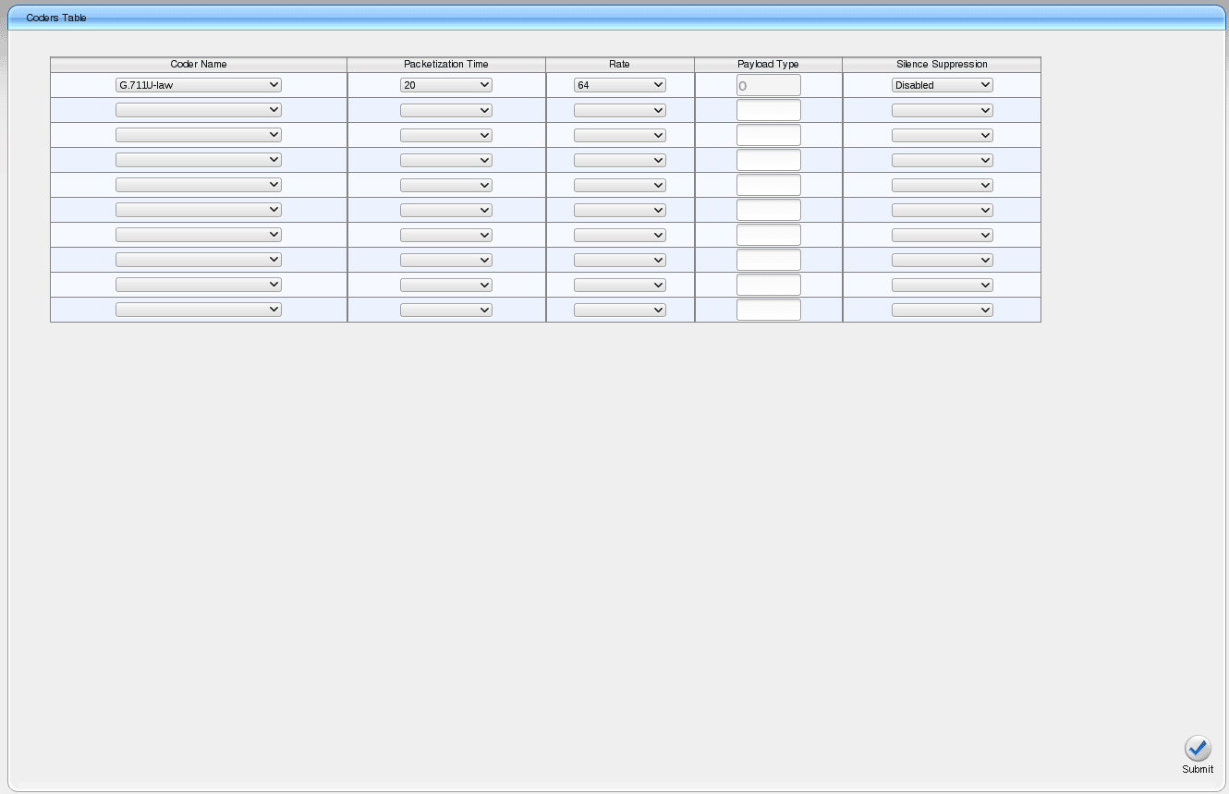
Task: Open the Packetization Time dropdown showing 20
Action: tap(446, 85)
